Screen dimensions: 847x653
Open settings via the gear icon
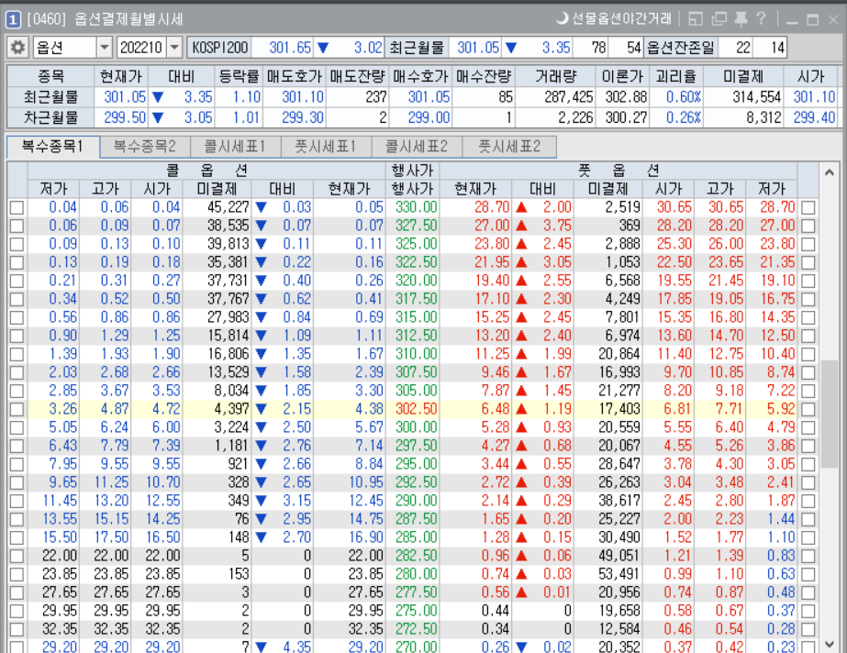[x=18, y=48]
